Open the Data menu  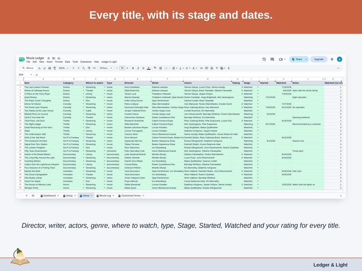[x=67, y=62]
